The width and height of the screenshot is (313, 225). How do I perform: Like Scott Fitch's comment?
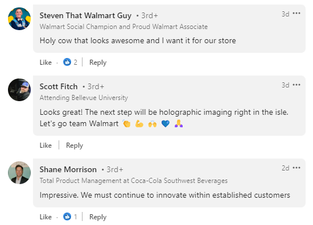pyautogui.click(x=46, y=145)
